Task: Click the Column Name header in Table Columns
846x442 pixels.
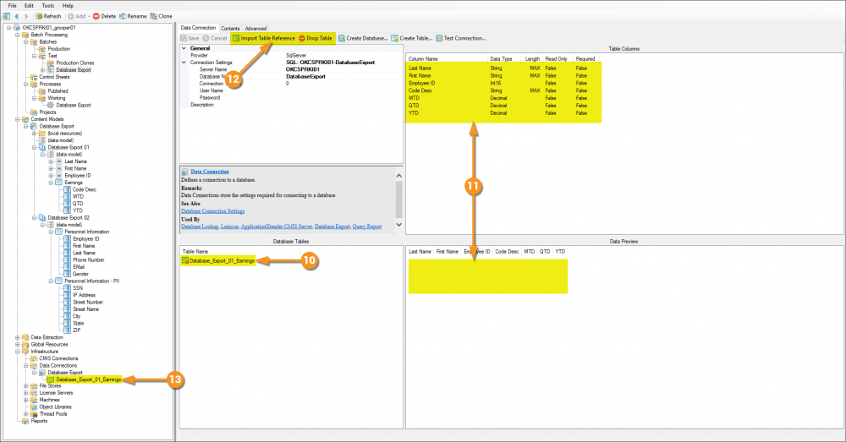Action: click(x=423, y=59)
